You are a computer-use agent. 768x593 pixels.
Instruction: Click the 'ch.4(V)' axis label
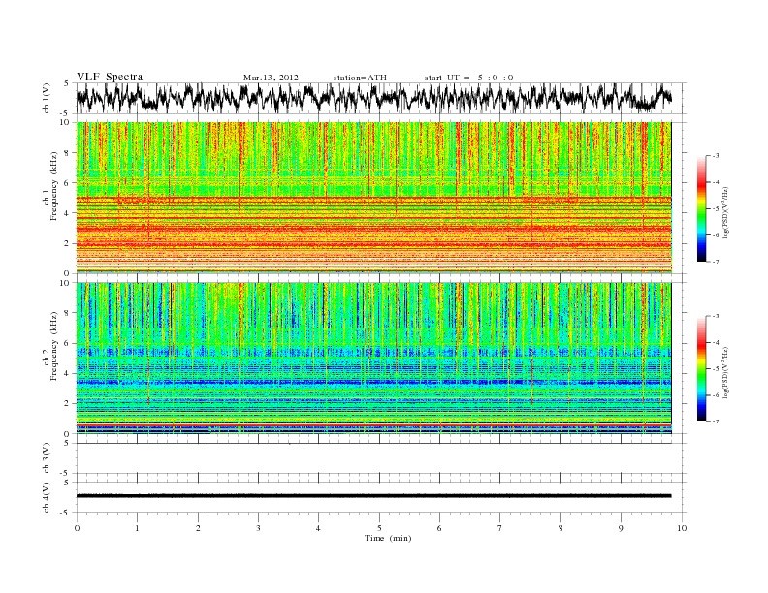[x=46, y=498]
